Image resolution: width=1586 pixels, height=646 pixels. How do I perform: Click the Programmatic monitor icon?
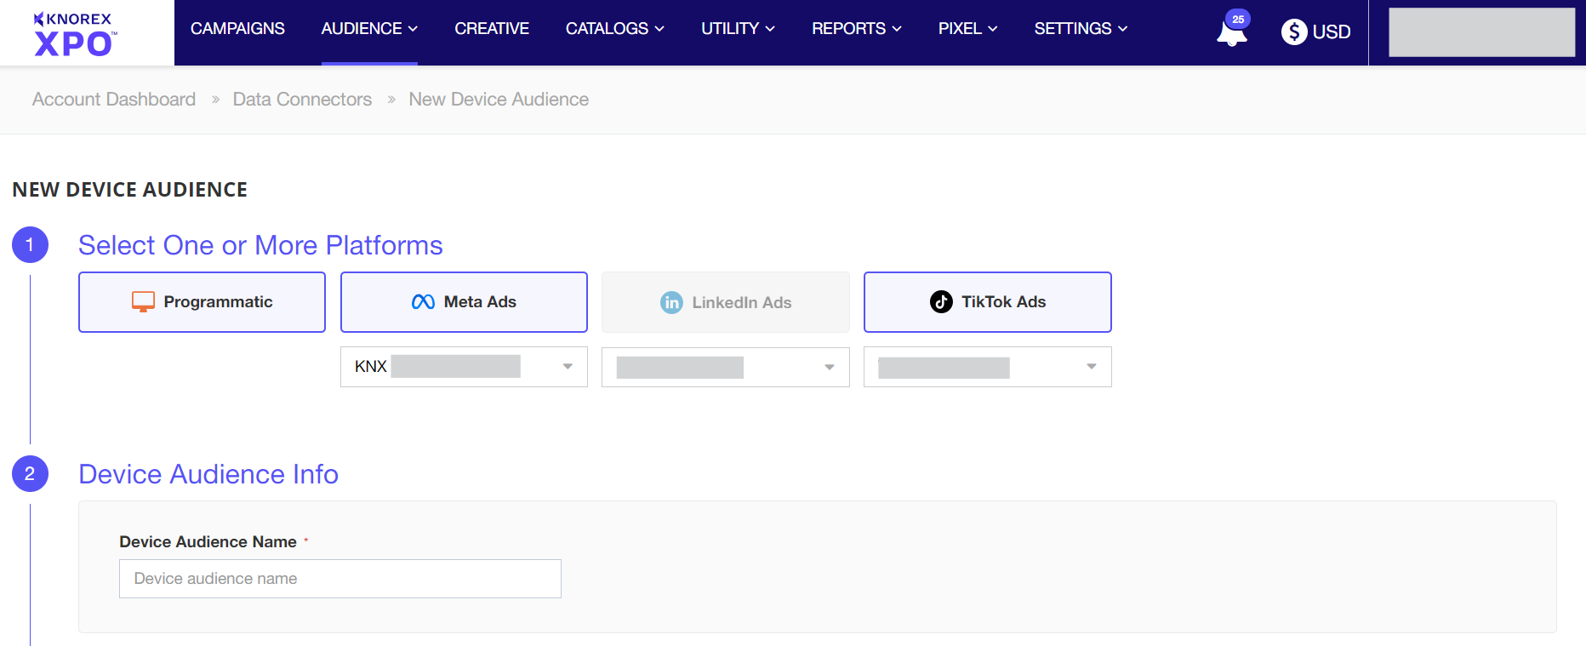(143, 302)
